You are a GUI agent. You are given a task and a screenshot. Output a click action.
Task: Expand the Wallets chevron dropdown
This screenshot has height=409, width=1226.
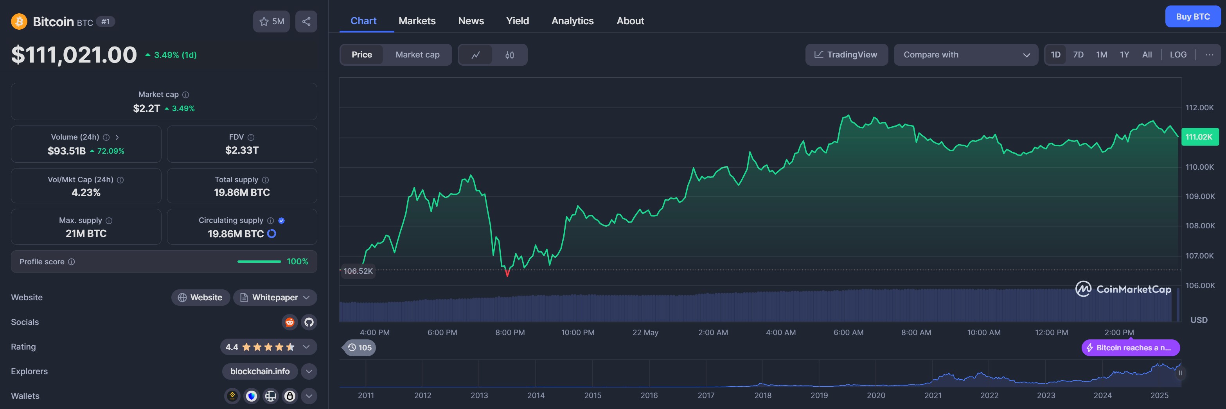[309, 396]
